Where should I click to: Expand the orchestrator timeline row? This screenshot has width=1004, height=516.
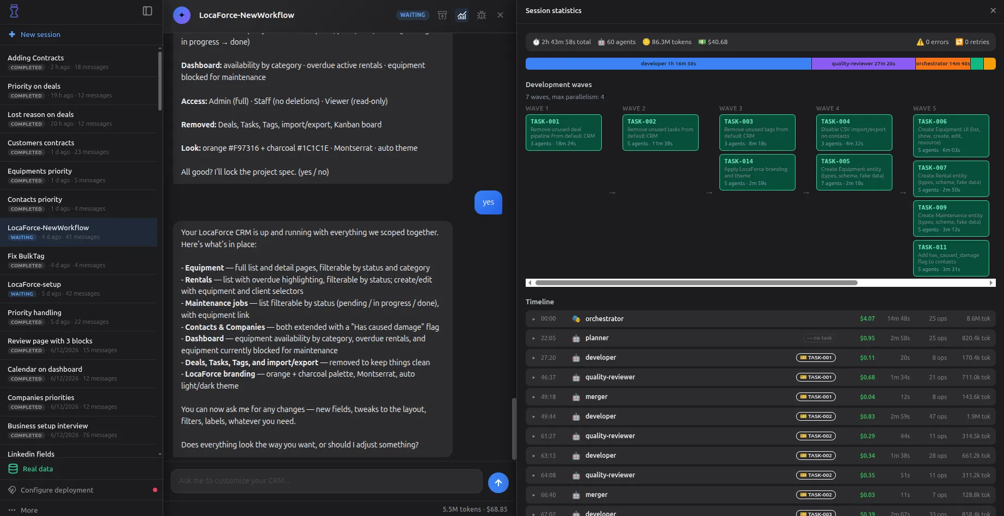click(534, 319)
